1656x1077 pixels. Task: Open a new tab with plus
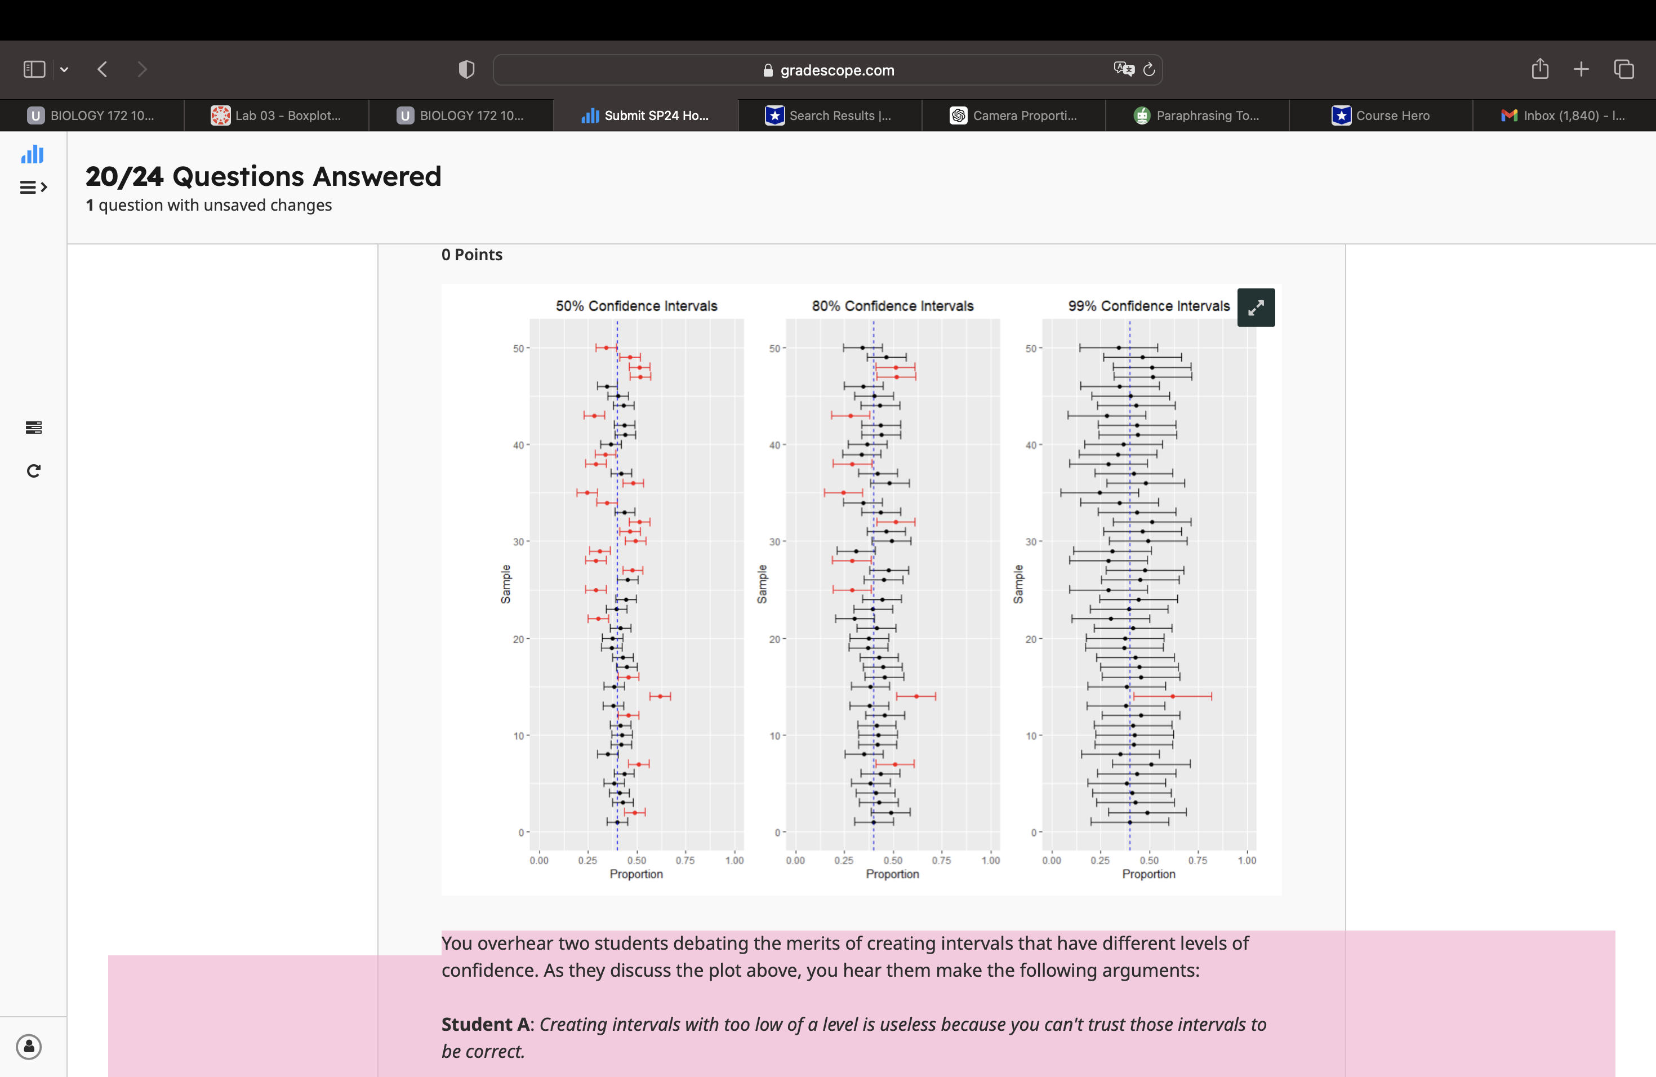coord(1581,70)
